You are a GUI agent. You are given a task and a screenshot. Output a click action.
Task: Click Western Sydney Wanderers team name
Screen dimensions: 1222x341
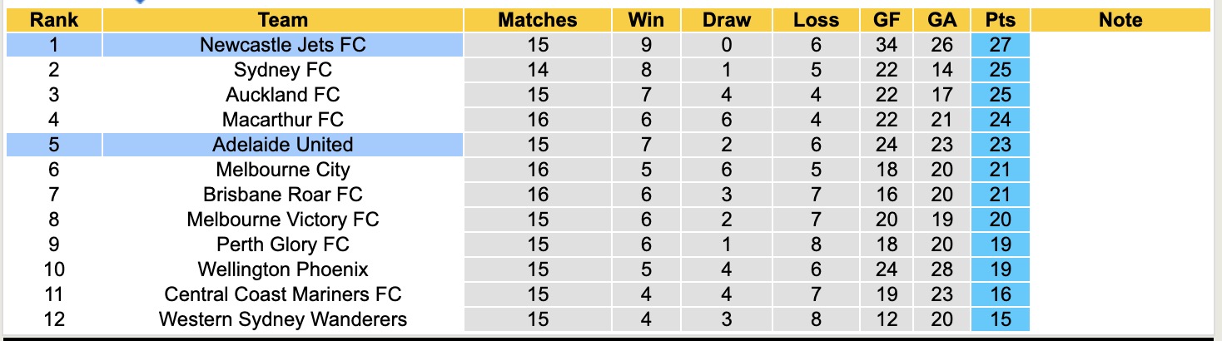[x=282, y=319]
